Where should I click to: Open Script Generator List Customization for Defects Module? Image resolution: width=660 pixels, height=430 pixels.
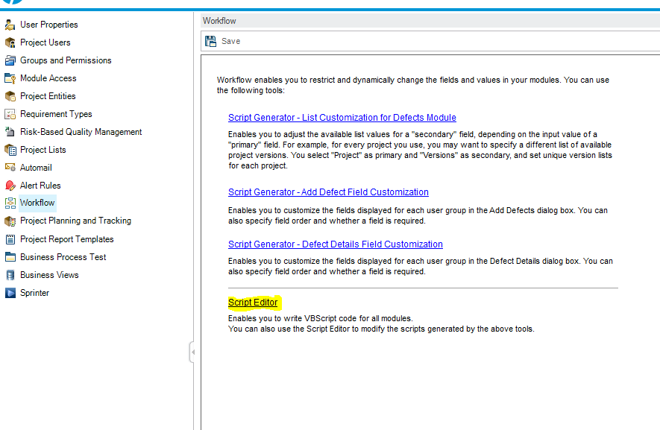pyautogui.click(x=342, y=118)
